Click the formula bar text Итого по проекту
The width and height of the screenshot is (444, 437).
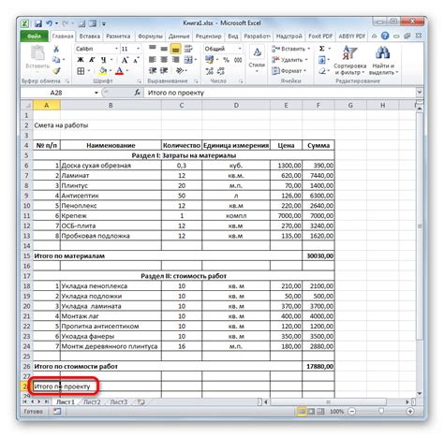pos(176,93)
